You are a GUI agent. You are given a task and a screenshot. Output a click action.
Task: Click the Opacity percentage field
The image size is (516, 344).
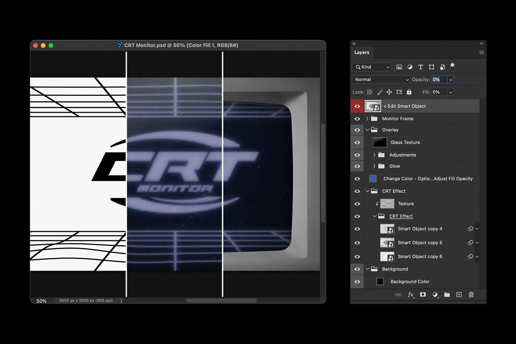[439, 79]
